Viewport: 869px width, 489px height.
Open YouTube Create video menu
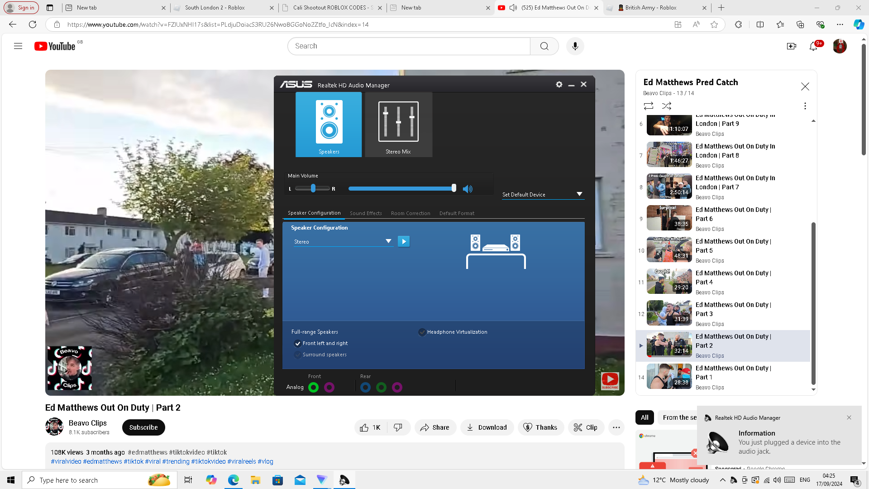pyautogui.click(x=792, y=46)
